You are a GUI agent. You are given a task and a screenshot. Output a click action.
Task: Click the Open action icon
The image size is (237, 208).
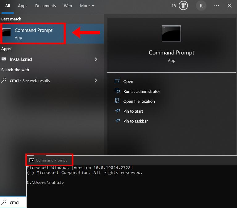pos(117,81)
